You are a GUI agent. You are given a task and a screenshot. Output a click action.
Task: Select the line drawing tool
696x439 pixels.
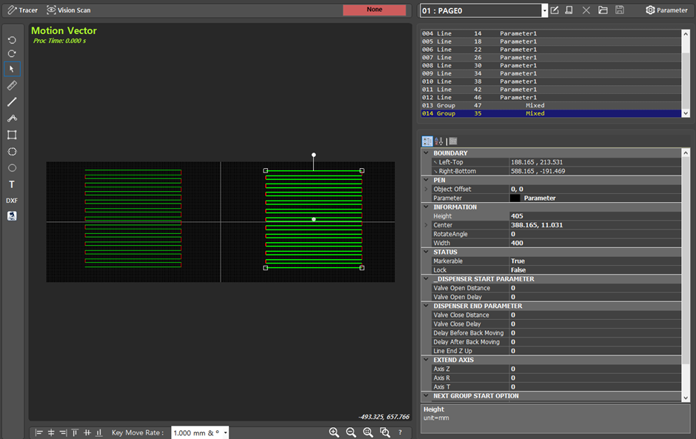coord(12,102)
